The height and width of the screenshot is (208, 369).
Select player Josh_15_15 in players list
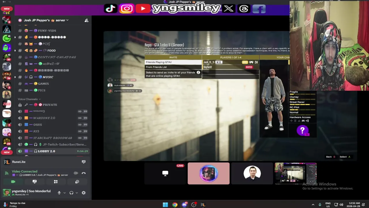[231, 62]
